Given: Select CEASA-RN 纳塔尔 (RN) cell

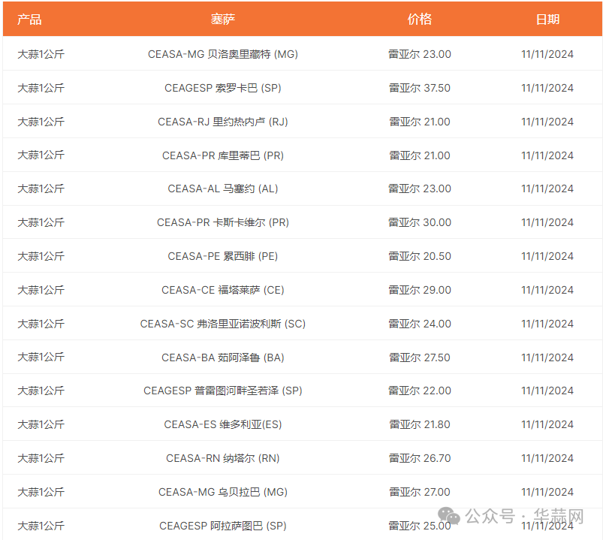Looking at the screenshot, I should (223, 459).
